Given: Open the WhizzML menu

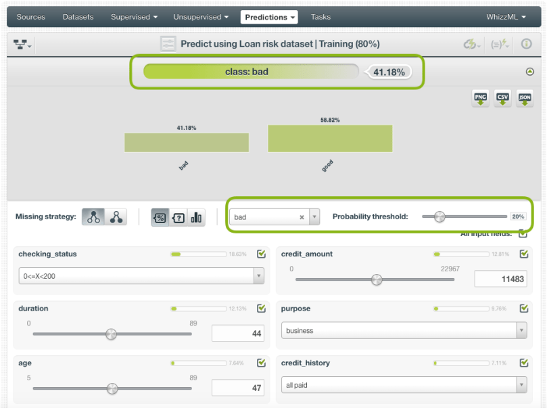Looking at the screenshot, I should coord(506,17).
